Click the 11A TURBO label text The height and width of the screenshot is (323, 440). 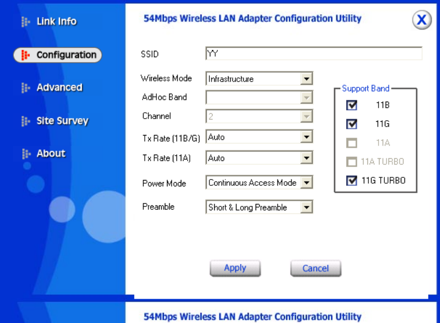point(382,162)
